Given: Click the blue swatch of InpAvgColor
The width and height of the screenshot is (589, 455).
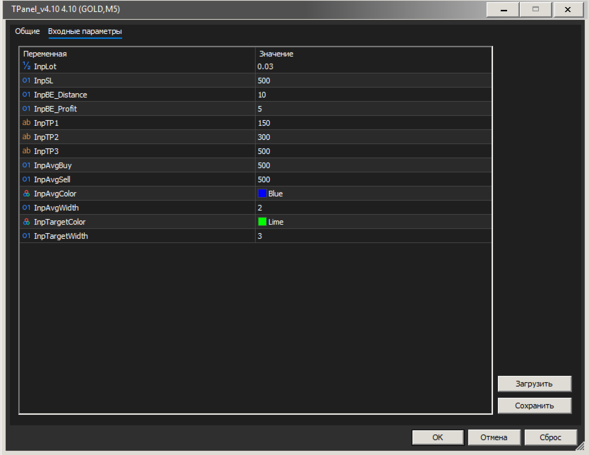Looking at the screenshot, I should [262, 194].
